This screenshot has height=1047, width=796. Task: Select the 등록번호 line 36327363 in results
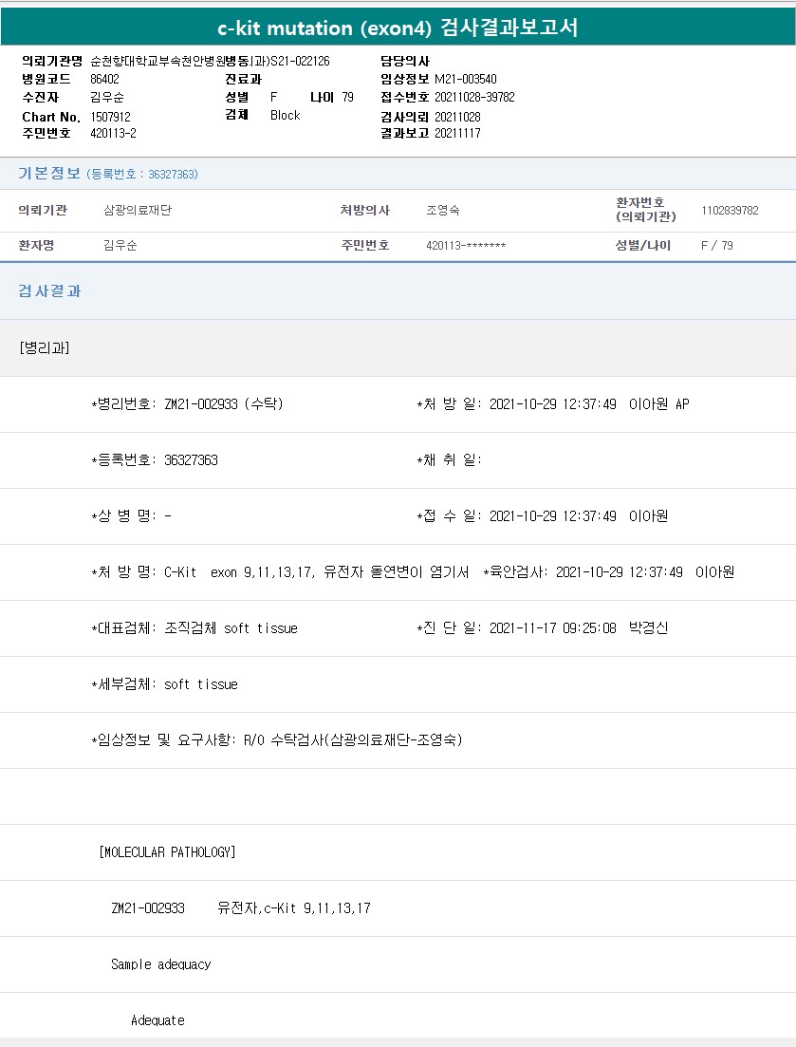tap(155, 460)
